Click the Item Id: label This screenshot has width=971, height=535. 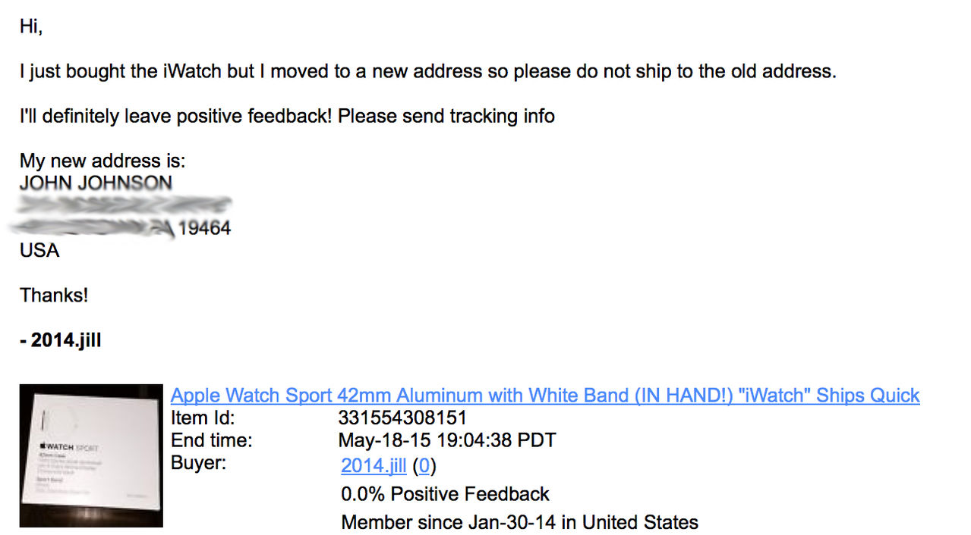[x=203, y=418]
